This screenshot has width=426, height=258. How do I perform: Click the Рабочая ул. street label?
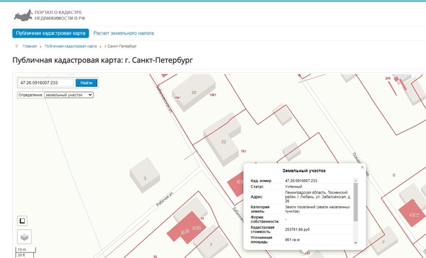point(165,199)
